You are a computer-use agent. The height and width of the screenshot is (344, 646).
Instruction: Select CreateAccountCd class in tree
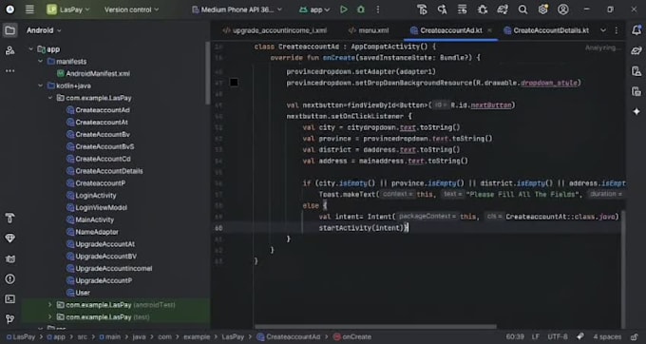99,159
